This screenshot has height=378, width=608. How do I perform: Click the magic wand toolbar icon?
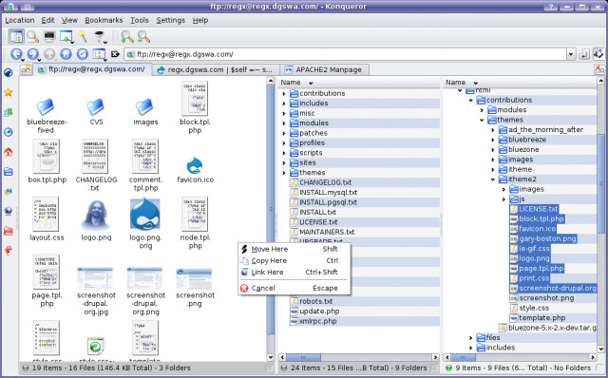pyautogui.click(x=83, y=36)
